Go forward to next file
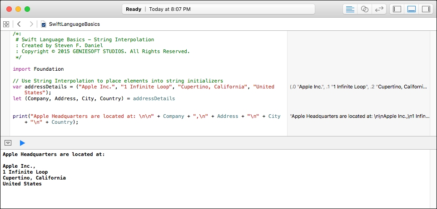Viewport: 437px width, 209px height. [31, 24]
